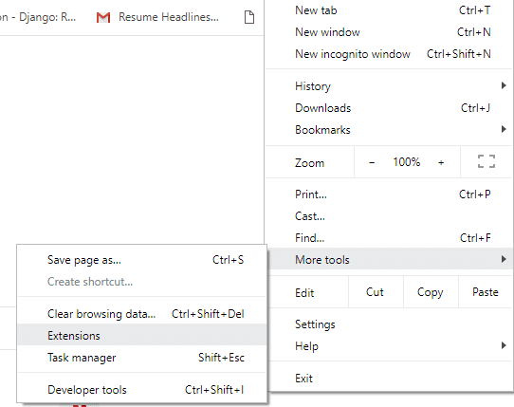Open Downloads from the menu

[390, 108]
